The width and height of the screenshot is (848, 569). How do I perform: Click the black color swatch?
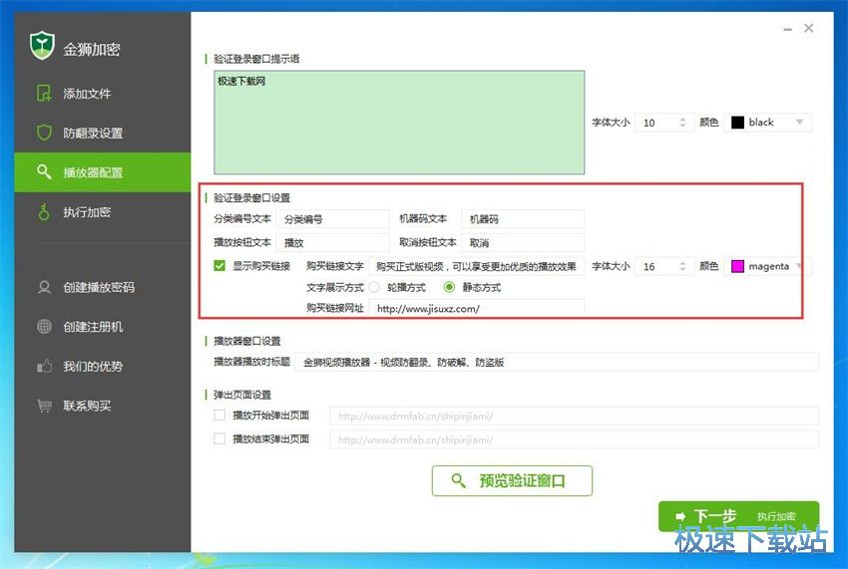click(737, 123)
